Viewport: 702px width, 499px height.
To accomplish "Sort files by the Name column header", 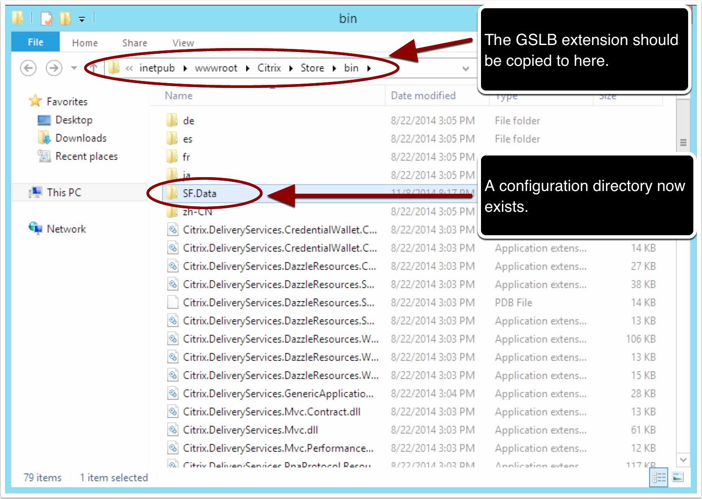I will pos(179,96).
